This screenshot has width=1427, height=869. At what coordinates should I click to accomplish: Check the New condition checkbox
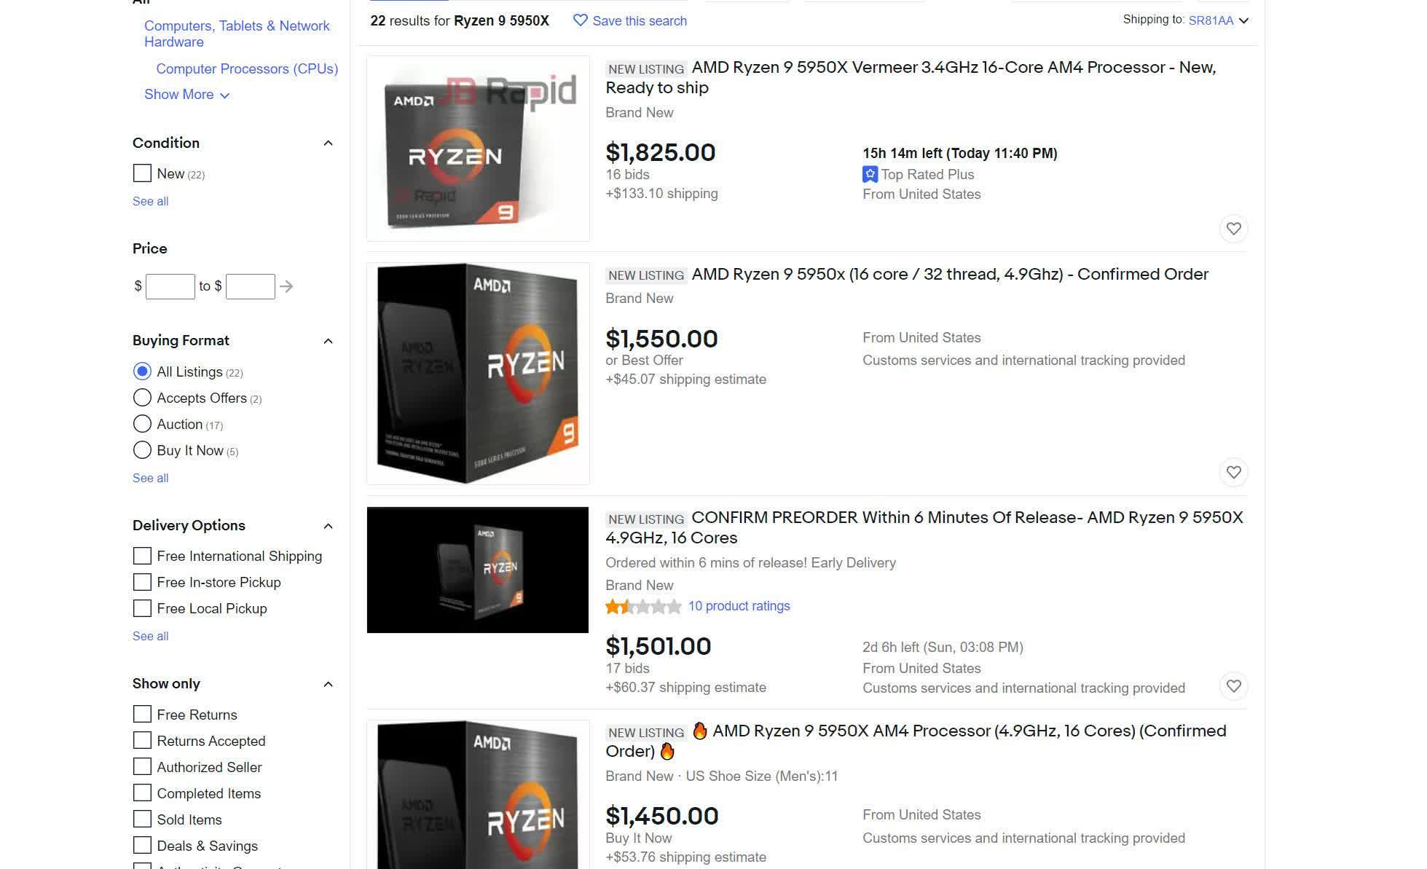pos(142,173)
